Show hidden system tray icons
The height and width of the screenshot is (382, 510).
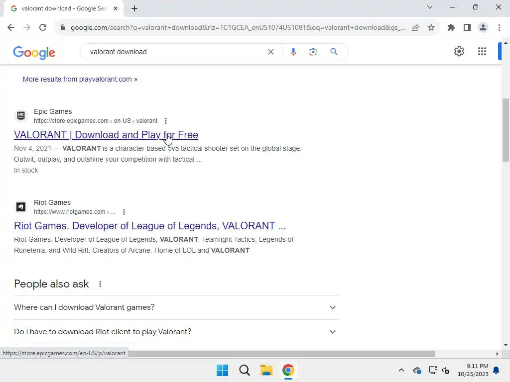[x=401, y=370]
